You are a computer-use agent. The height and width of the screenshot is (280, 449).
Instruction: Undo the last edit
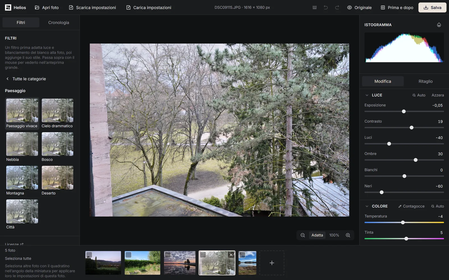[326, 8]
